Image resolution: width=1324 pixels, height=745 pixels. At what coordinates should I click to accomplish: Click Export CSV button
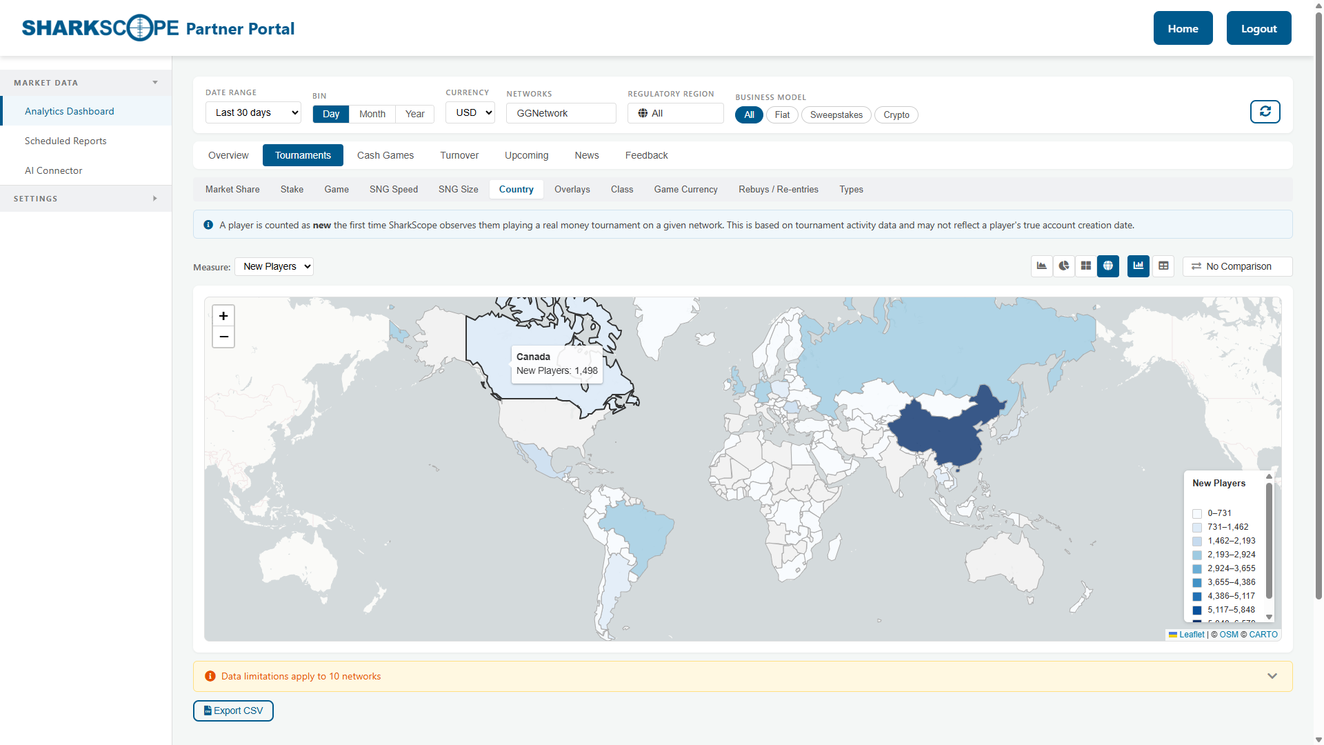coord(233,711)
